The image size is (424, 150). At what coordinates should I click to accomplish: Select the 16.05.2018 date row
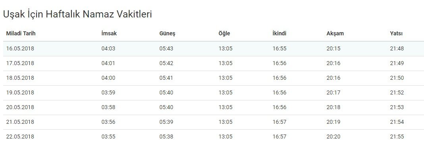coord(214,49)
